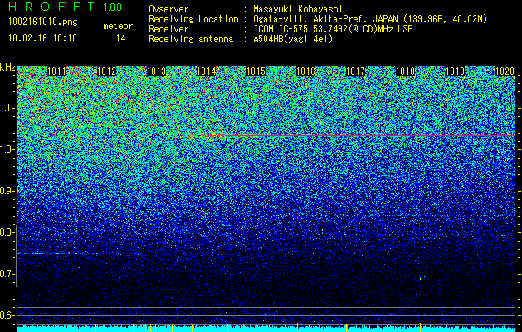Click the 1015 time marker
522x332 pixels.
(256, 71)
